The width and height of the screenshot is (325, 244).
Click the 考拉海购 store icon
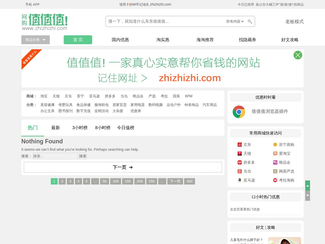click(x=275, y=180)
